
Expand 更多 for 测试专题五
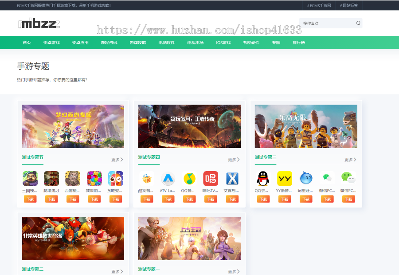[117, 160]
